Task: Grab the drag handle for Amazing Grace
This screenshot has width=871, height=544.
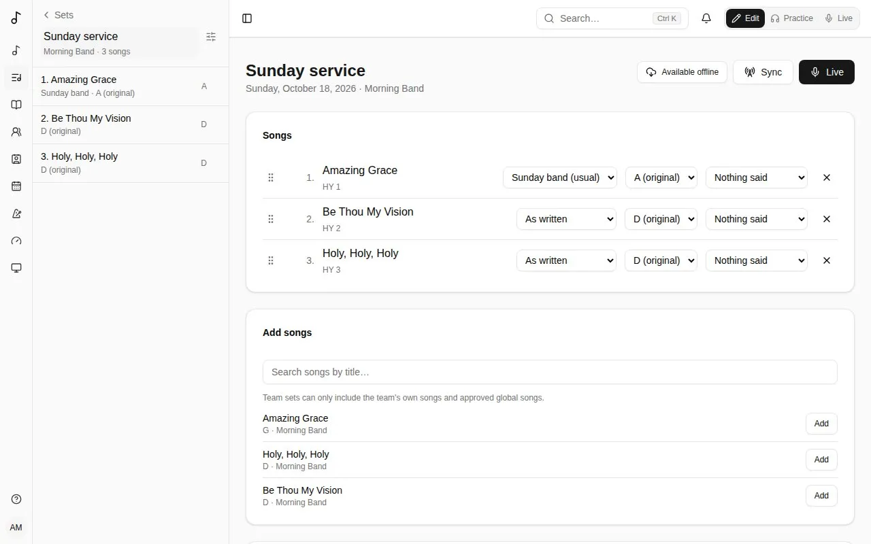Action: [x=271, y=177]
